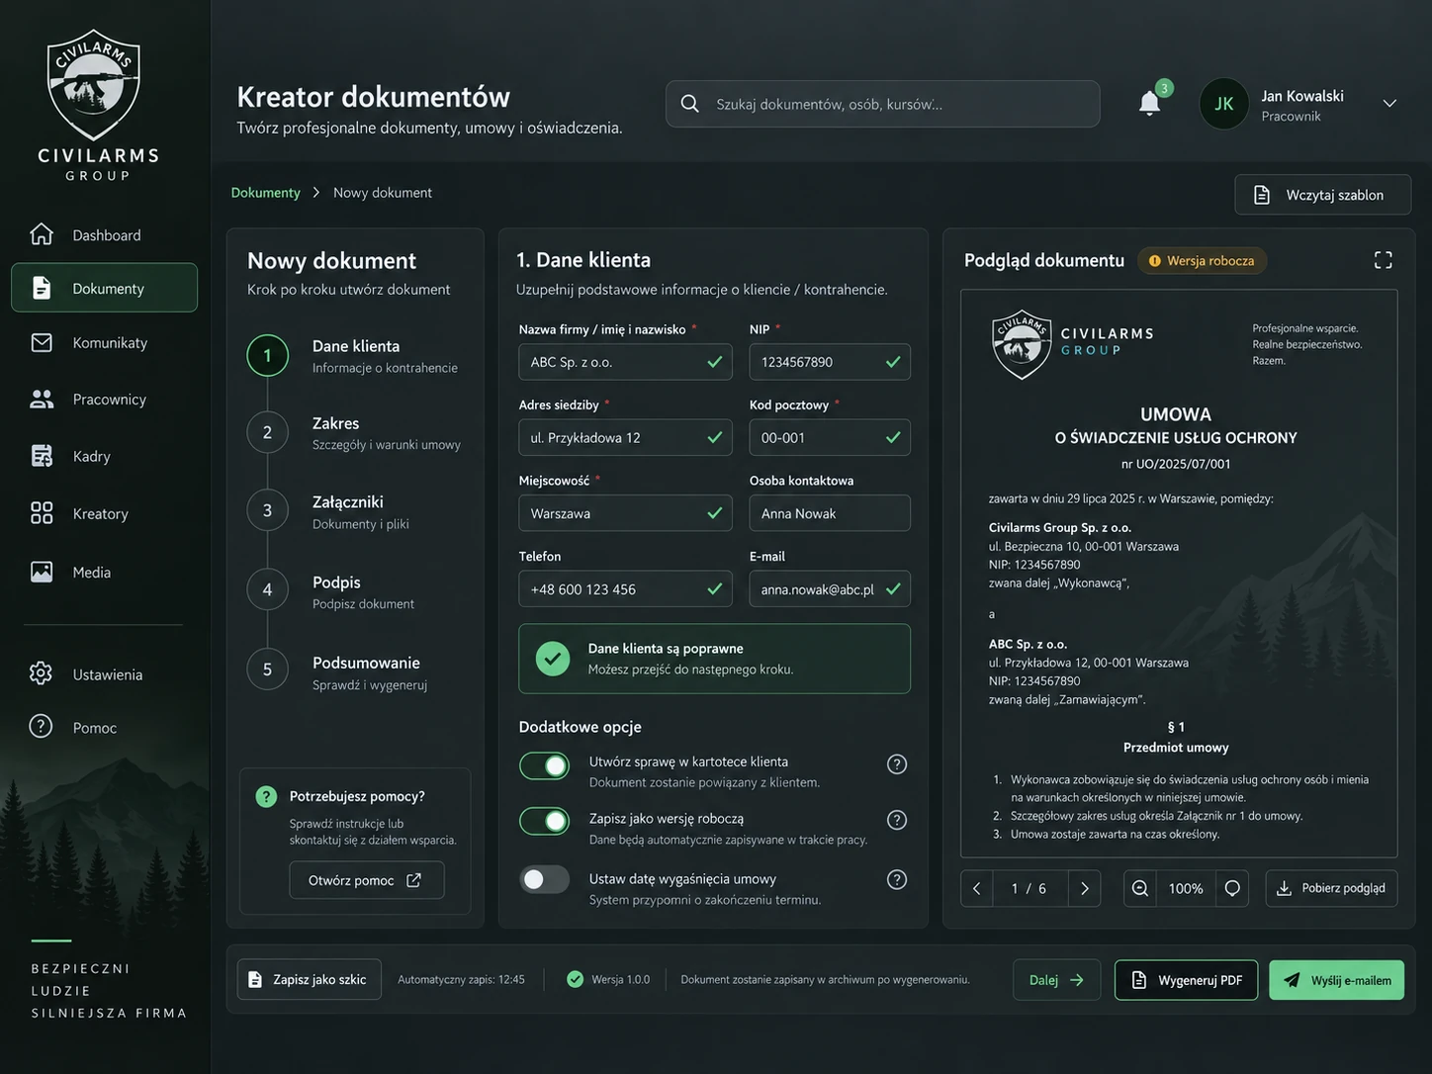This screenshot has height=1074, width=1432.
Task: Expand the Jan Kowalski user menu
Action: [1389, 104]
